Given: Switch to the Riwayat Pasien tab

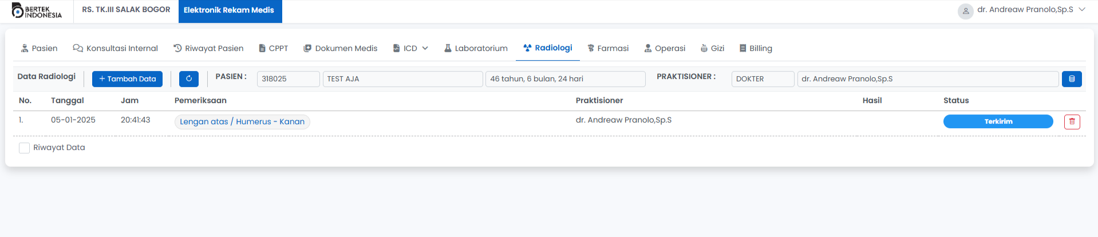Looking at the screenshot, I should (208, 48).
